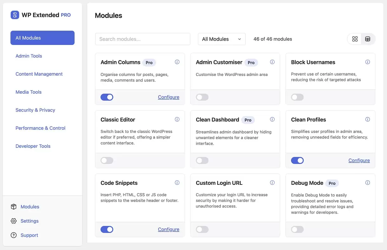The image size is (387, 250).
Task: Click the WP Extended logo icon
Action: tap(14, 15)
